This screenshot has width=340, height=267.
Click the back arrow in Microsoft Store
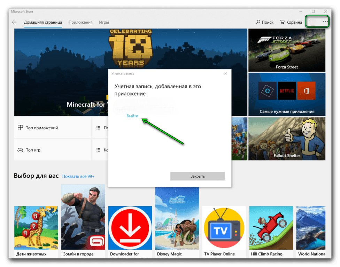tap(14, 22)
